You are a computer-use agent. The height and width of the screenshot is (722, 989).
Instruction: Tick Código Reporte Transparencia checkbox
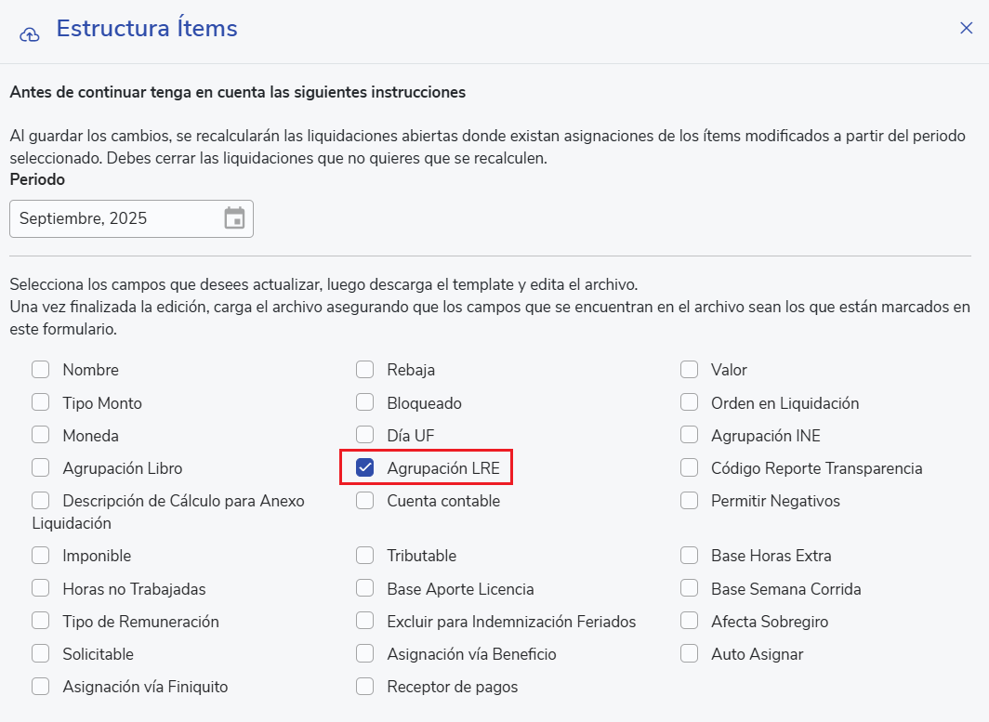coord(689,467)
